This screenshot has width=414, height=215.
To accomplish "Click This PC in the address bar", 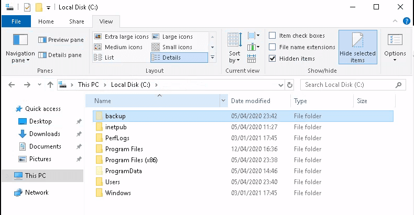I will click(x=88, y=85).
